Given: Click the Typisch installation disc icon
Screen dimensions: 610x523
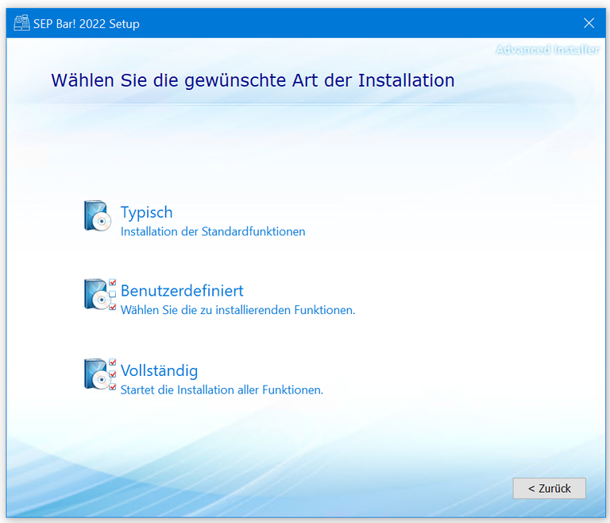Looking at the screenshot, I should 98,215.
